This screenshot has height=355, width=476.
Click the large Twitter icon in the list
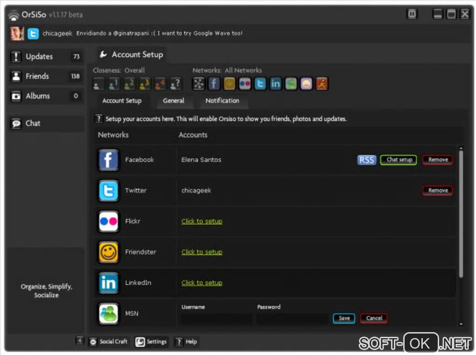click(108, 190)
